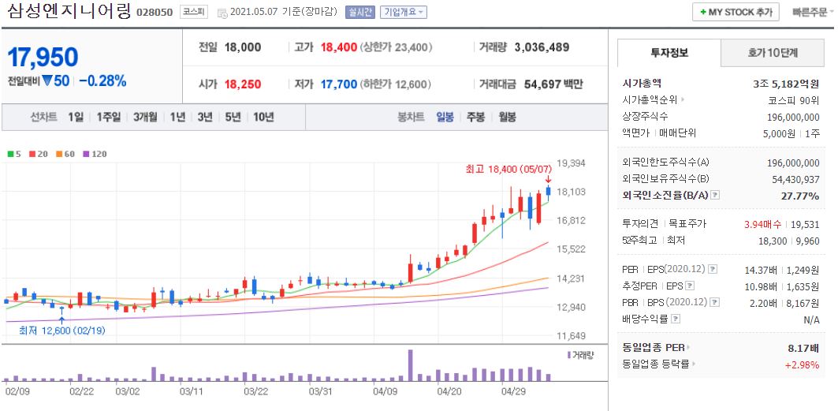Click the 코스피 90위 rank value
The width and height of the screenshot is (838, 411).
pyautogui.click(x=792, y=100)
